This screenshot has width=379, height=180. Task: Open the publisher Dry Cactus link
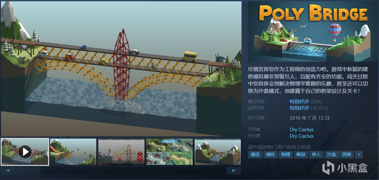click(302, 136)
